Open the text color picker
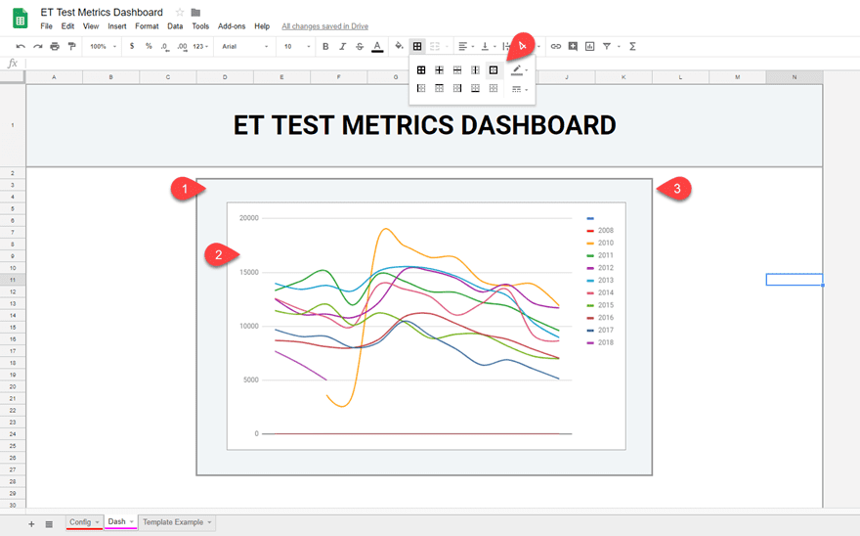 tap(377, 47)
